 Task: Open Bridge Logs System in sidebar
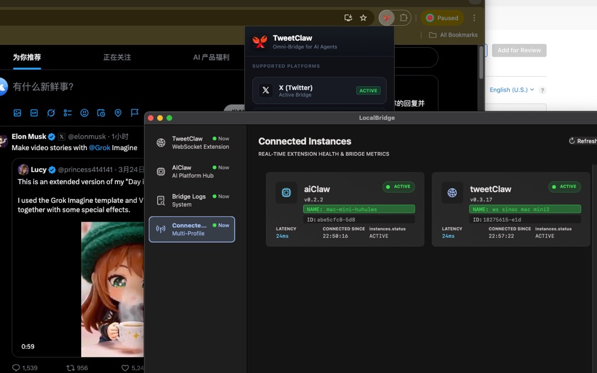(x=192, y=200)
